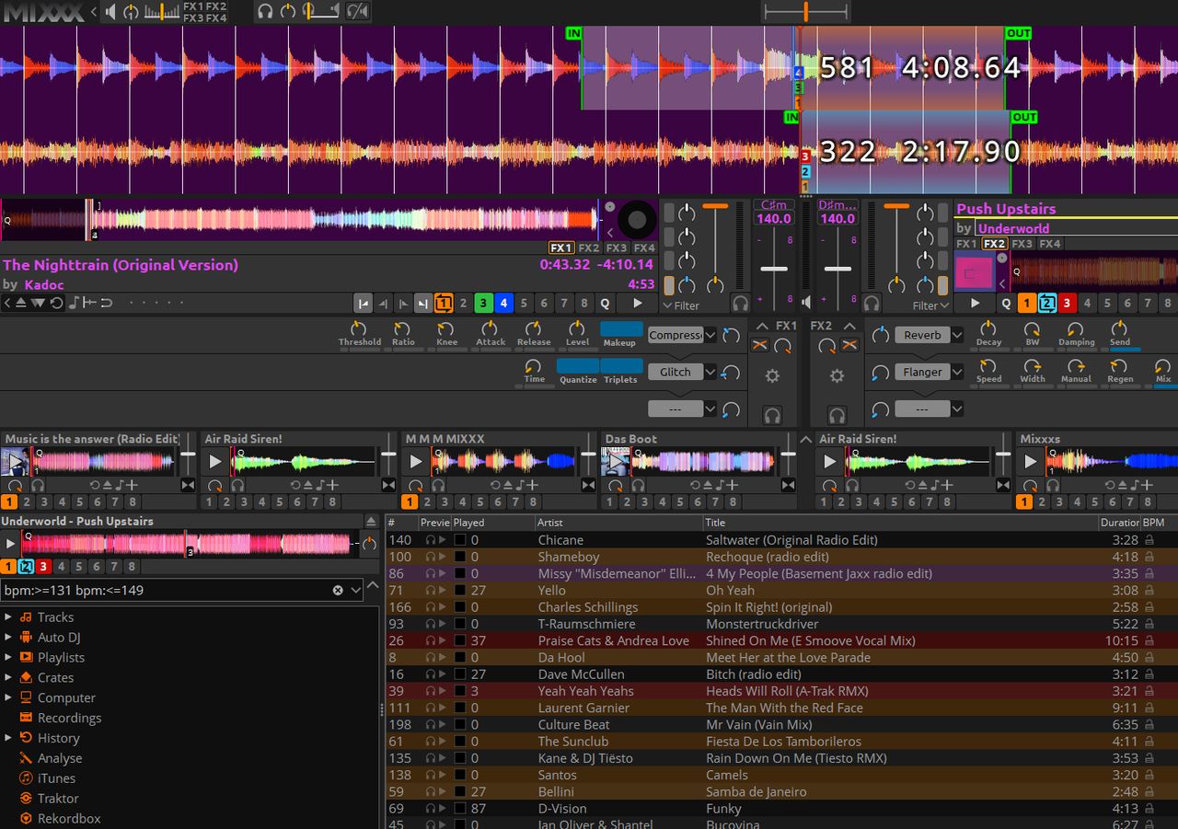This screenshot has height=829, width=1178.
Task: Select the FX3 tab on deck 1
Action: coord(616,248)
